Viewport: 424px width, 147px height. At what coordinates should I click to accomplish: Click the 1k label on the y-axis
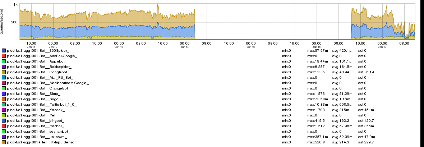(x=16, y=5)
